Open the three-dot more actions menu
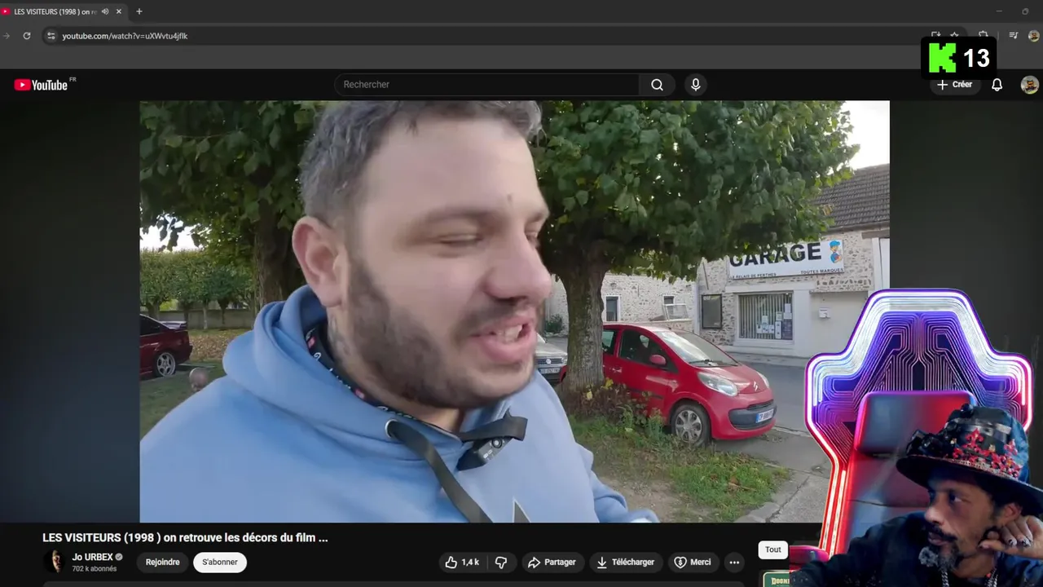 (x=734, y=563)
